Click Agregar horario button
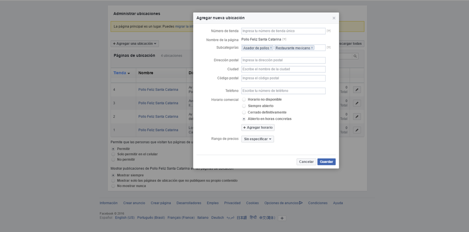The height and width of the screenshot is (232, 469). 258,128
